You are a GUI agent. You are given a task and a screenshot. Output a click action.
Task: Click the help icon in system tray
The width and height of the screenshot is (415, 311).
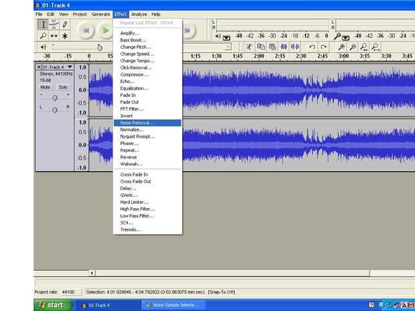(x=371, y=306)
